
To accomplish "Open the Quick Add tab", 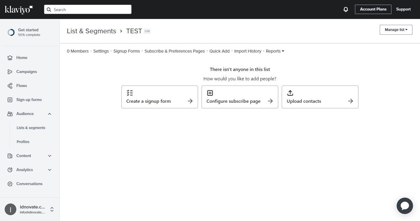I will coord(219,51).
